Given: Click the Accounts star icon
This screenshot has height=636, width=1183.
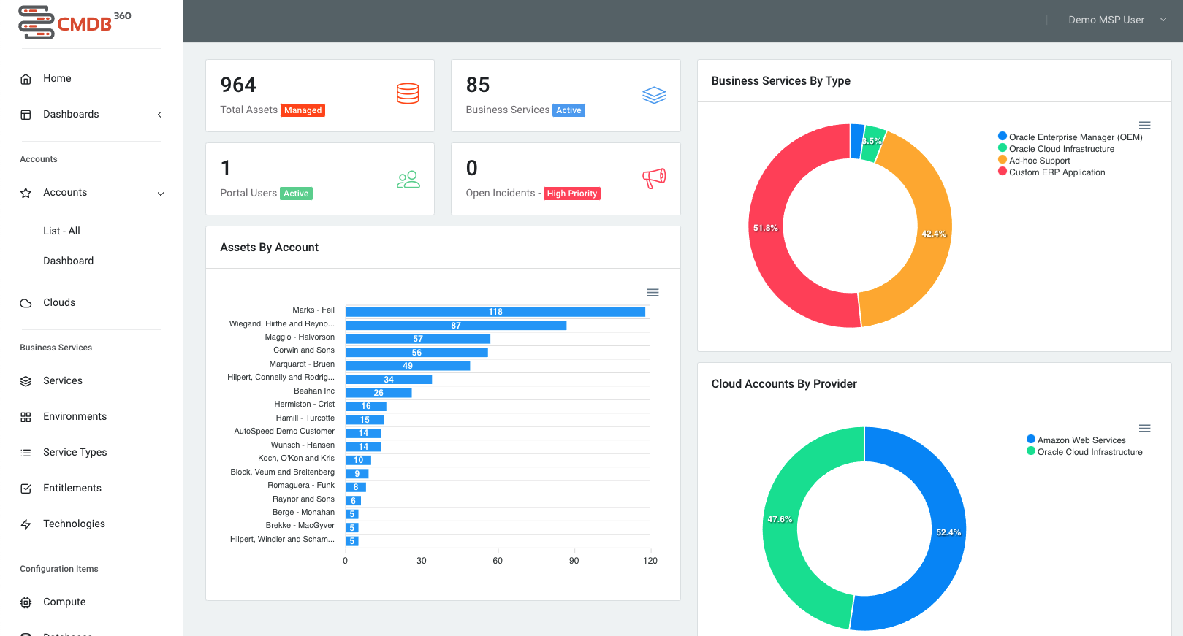Looking at the screenshot, I should coord(26,193).
